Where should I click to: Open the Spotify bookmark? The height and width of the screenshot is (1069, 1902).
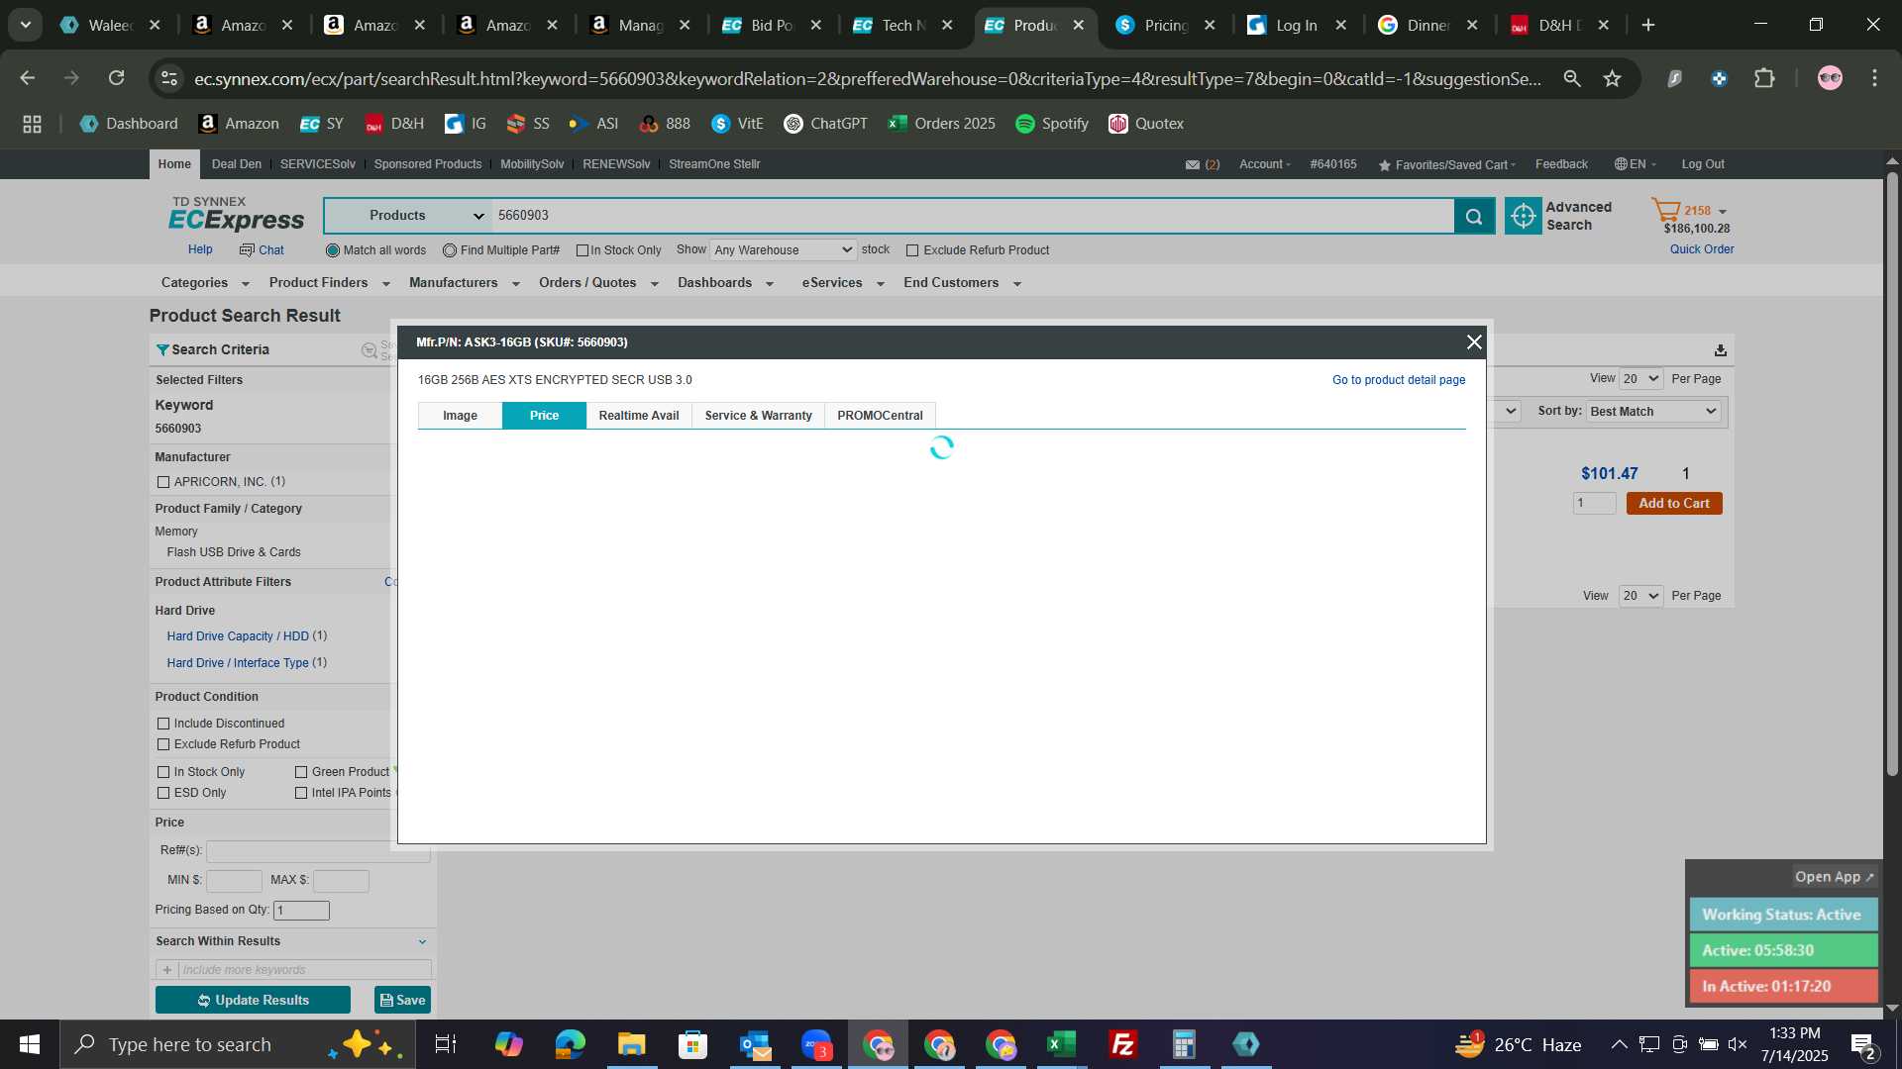click(1052, 124)
